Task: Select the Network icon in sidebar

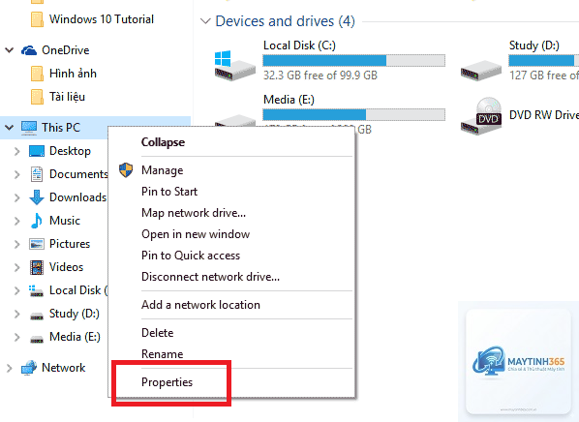Action: point(29,368)
